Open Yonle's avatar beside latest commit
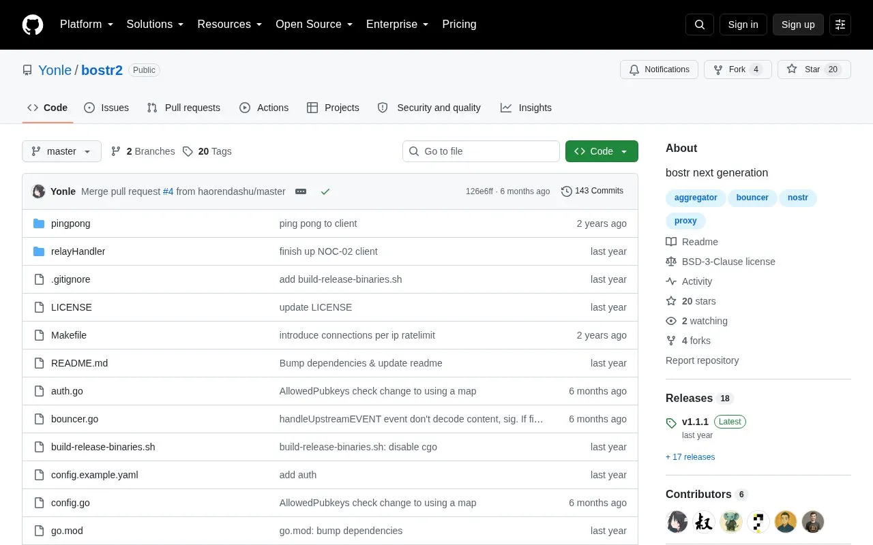The width and height of the screenshot is (873, 545). [x=39, y=191]
